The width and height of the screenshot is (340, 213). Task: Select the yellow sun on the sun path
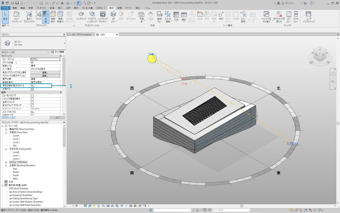pyautogui.click(x=152, y=59)
